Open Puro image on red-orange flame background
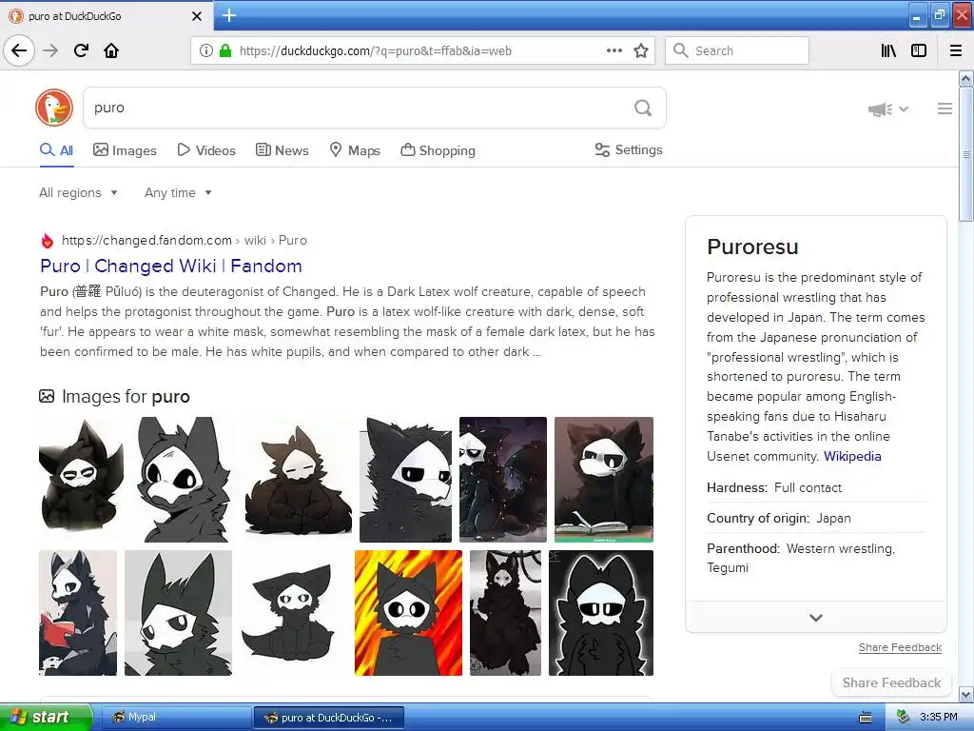974x731 pixels. (408, 613)
